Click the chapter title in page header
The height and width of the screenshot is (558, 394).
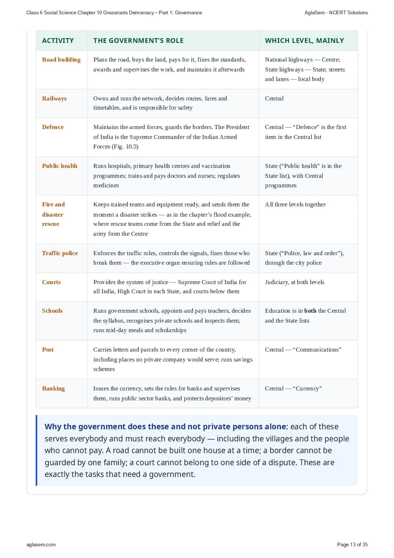(x=114, y=12)
